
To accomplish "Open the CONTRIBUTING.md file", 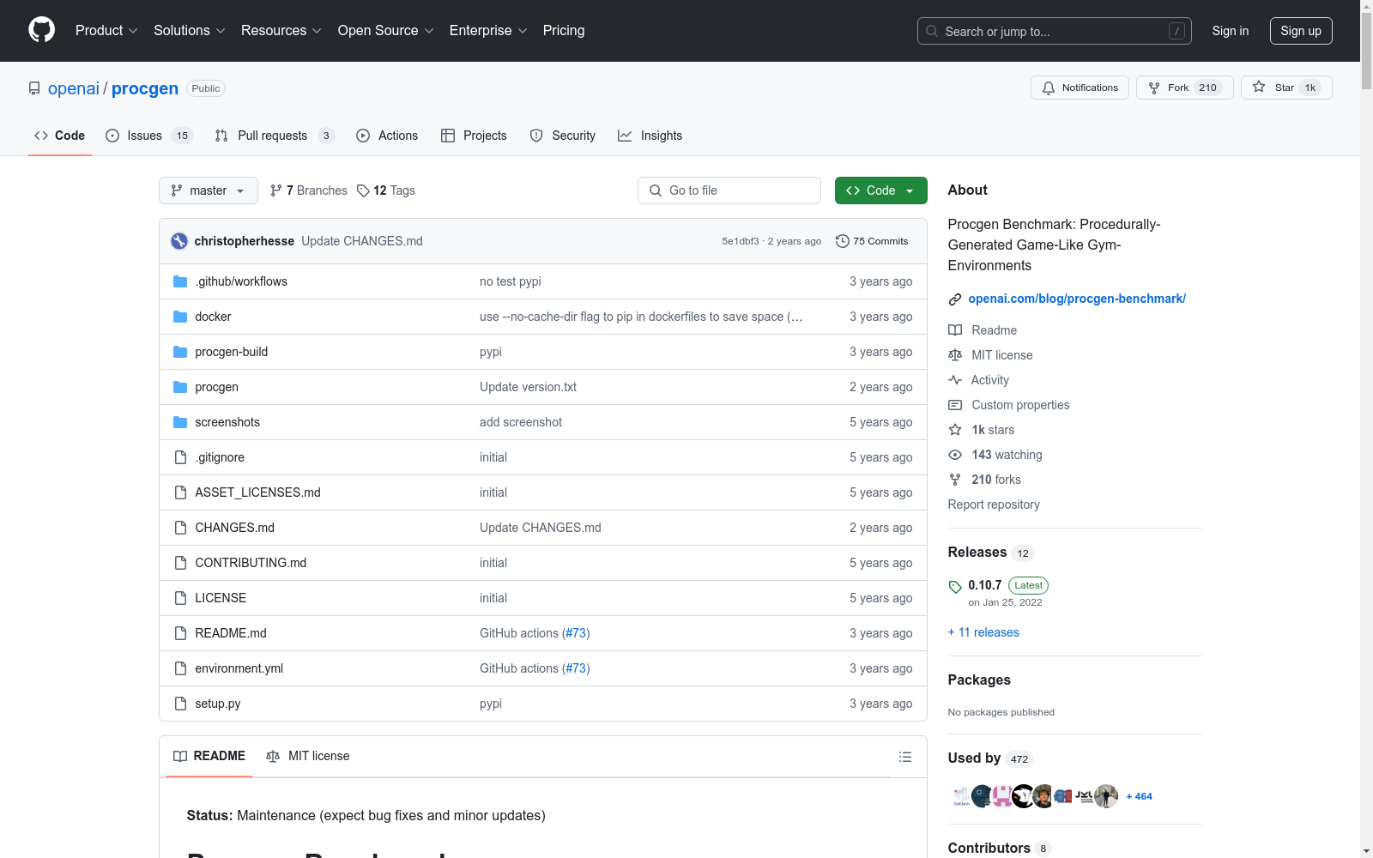I will tap(251, 563).
